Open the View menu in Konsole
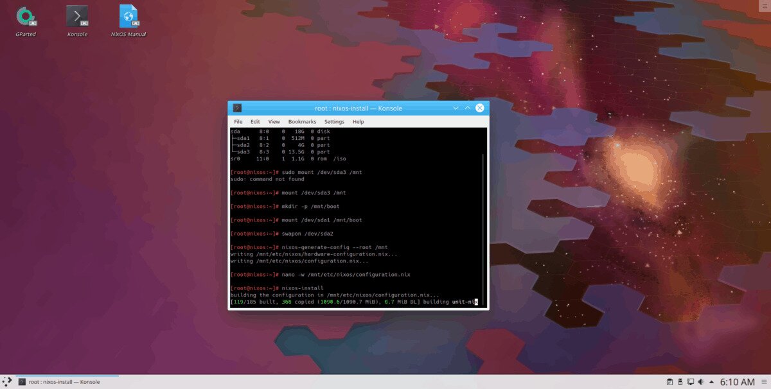Image resolution: width=771 pixels, height=389 pixels. point(274,121)
